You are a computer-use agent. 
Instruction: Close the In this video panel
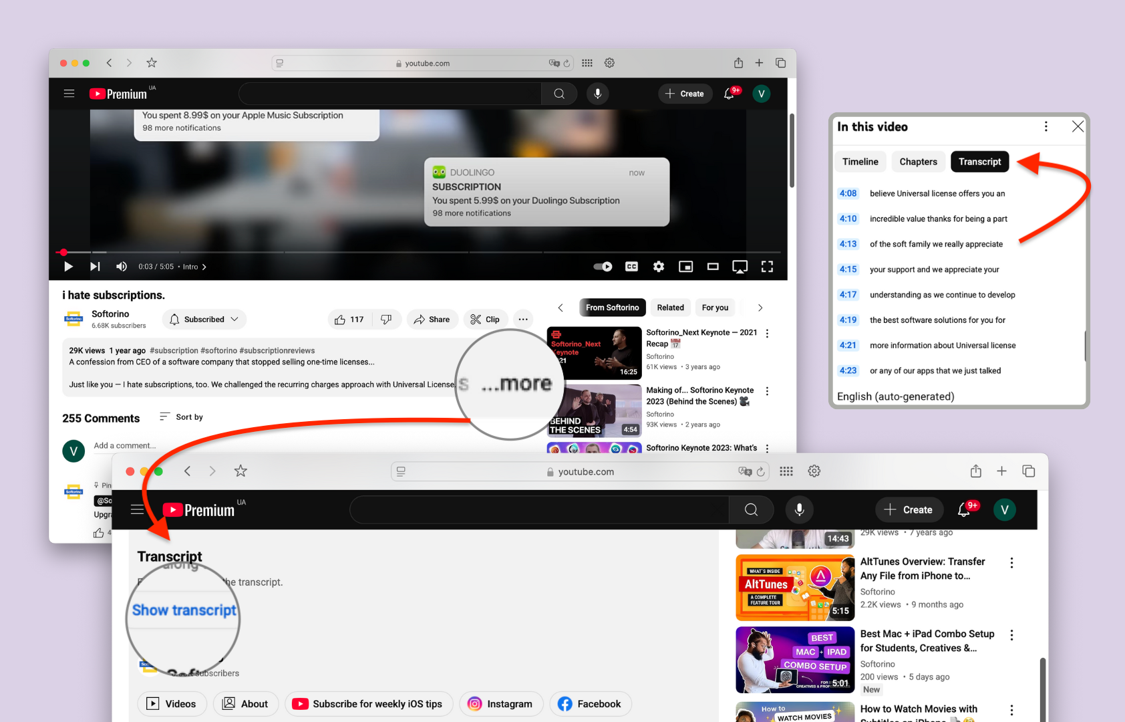tap(1078, 126)
